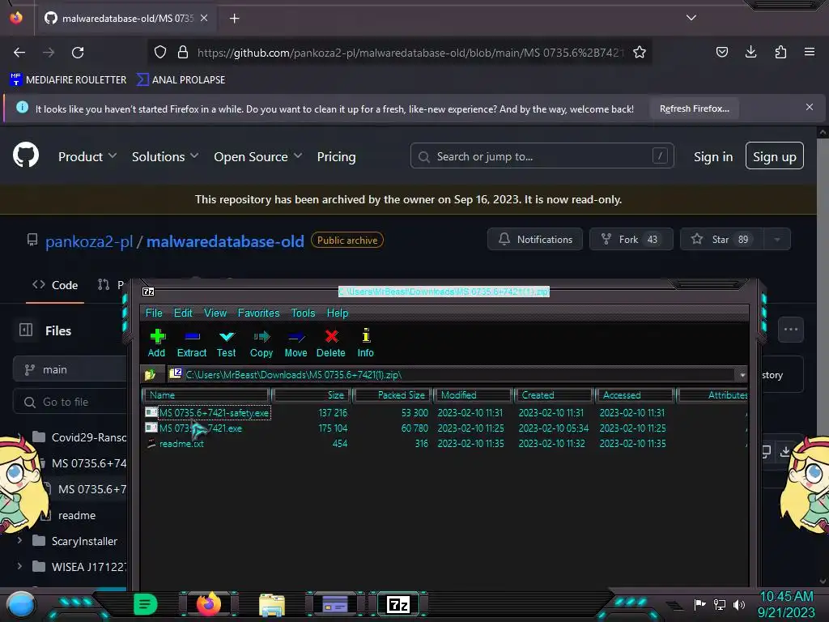The height and width of the screenshot is (622, 829).
Task: Sort by Packed Size column header
Action: [x=393, y=395]
